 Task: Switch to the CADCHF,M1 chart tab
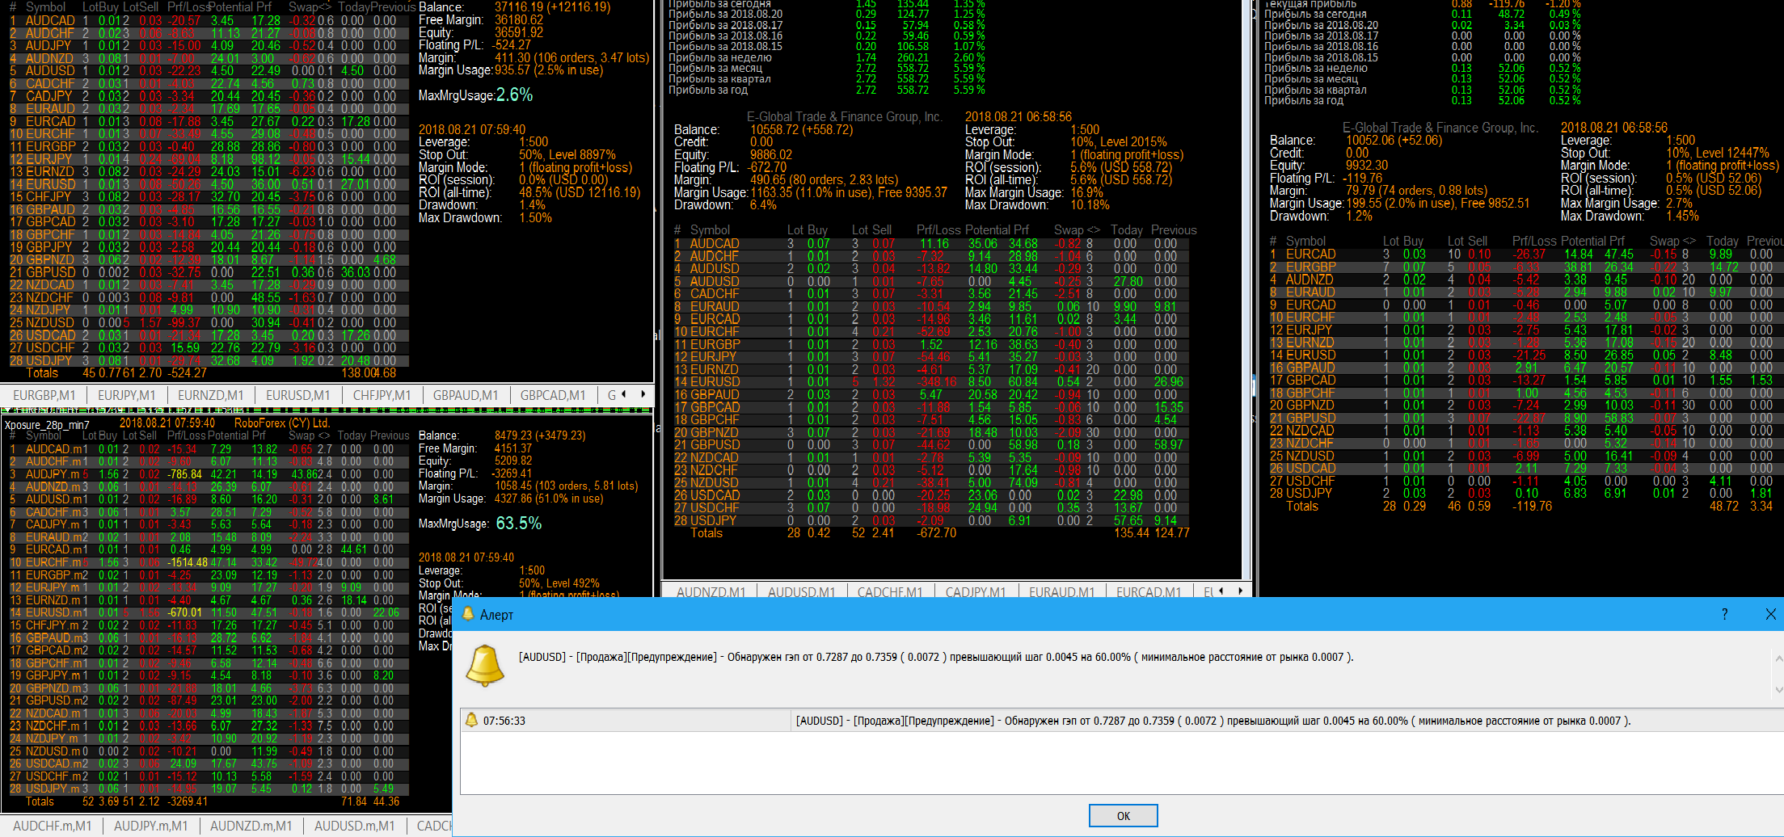(889, 592)
